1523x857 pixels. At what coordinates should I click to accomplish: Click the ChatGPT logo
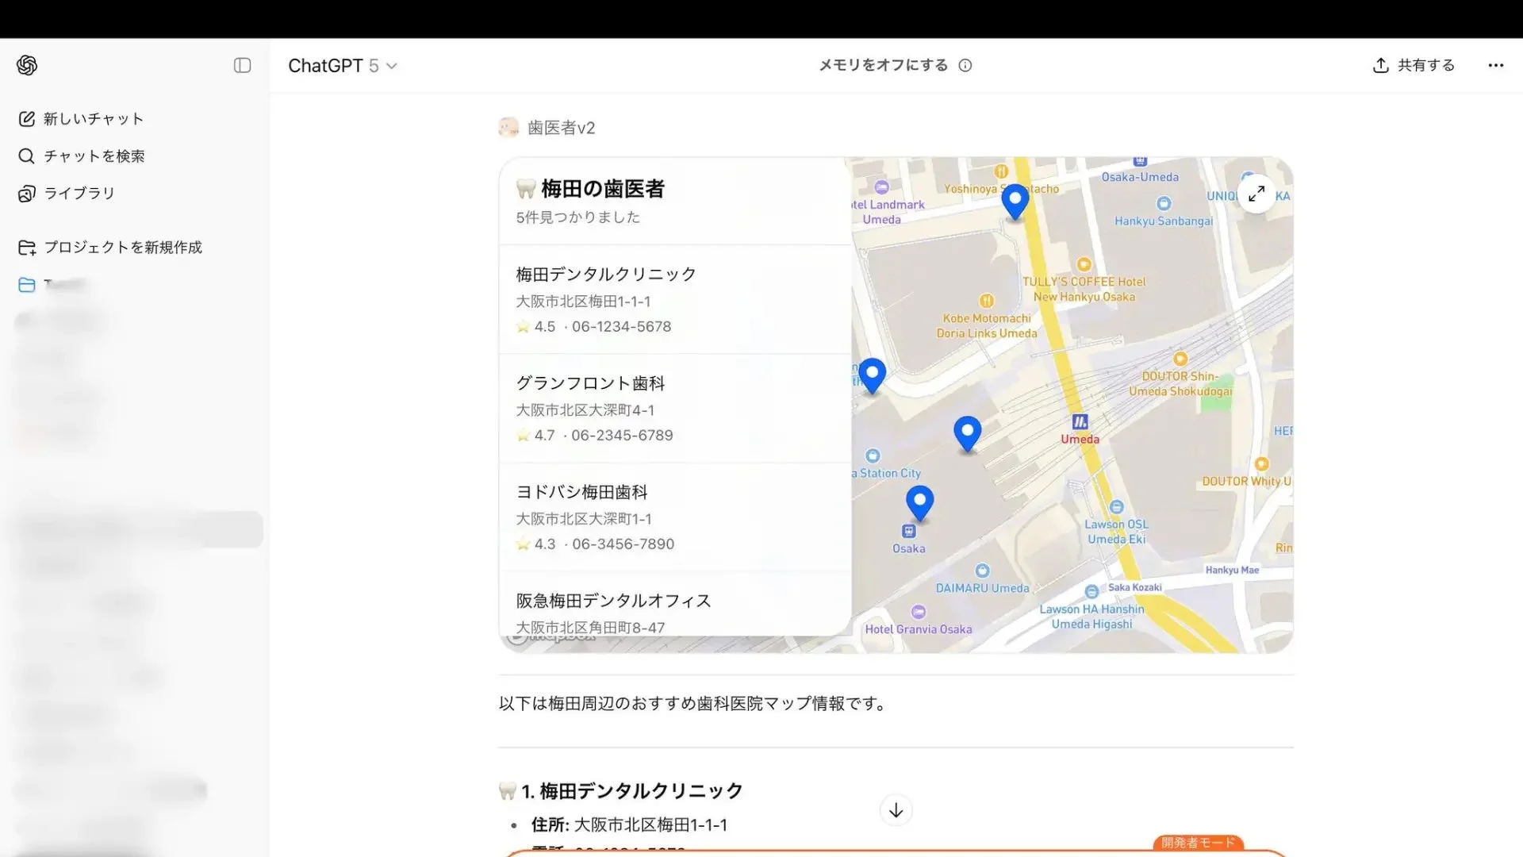(26, 65)
